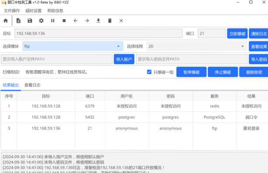Click the 导入密码 button
This screenshot has height=173, width=268.
point(258,59)
